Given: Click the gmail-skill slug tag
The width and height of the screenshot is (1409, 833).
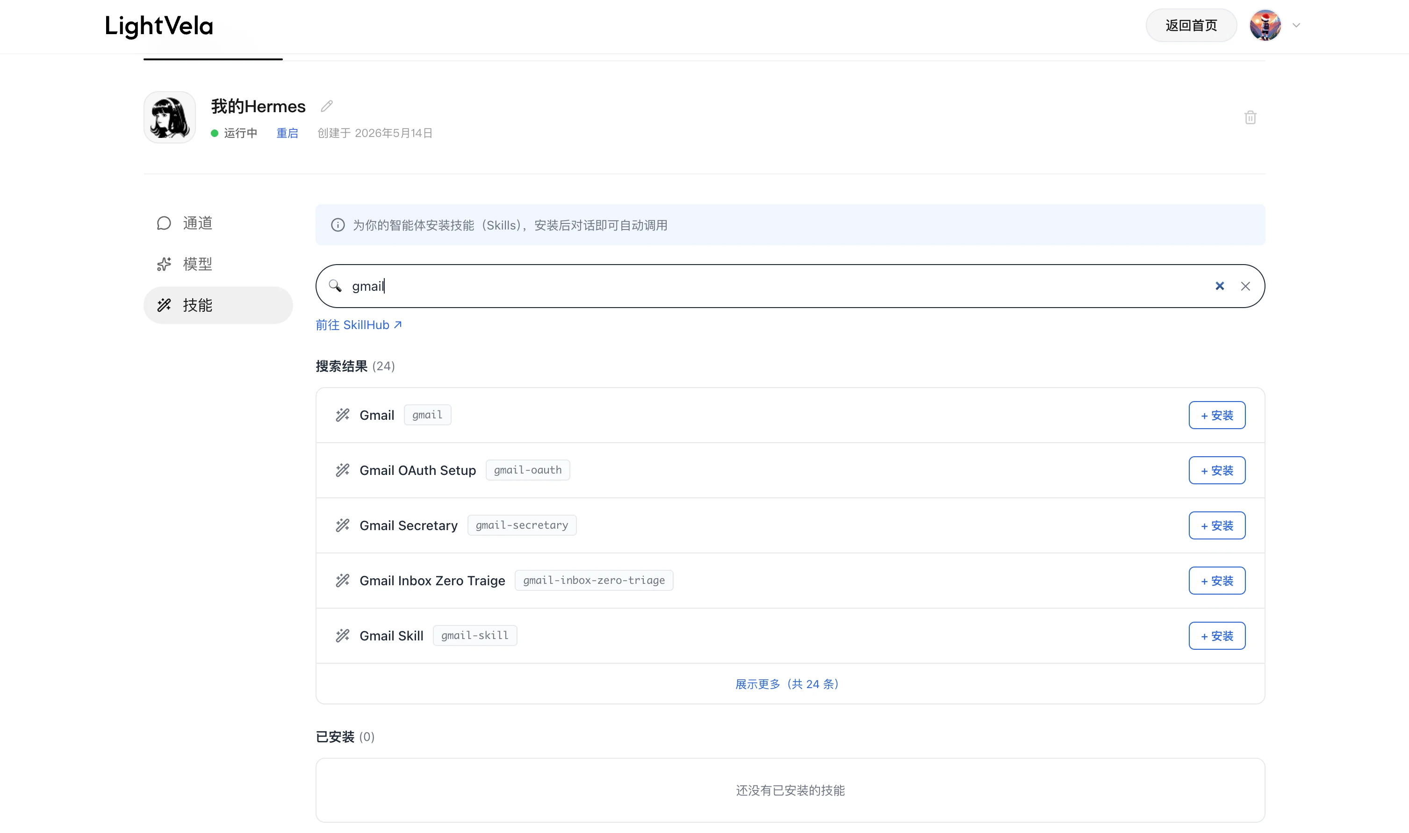Looking at the screenshot, I should (475, 635).
